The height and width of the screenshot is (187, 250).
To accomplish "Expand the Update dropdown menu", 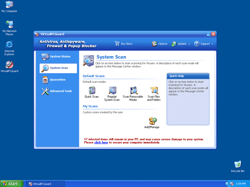I will pos(181,44).
